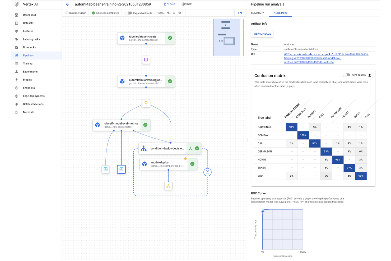Open the endpoint artifact node below model-deploy
Viewport: 391px width, 261px height.
tap(168, 186)
